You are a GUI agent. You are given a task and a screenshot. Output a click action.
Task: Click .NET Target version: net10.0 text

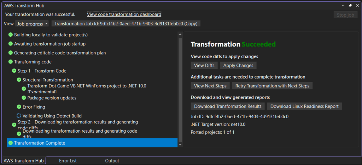218,124
